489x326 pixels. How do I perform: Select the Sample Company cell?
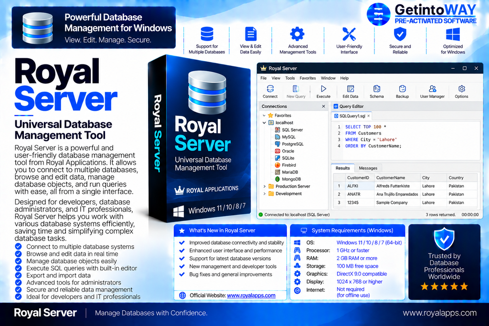pos(397,202)
